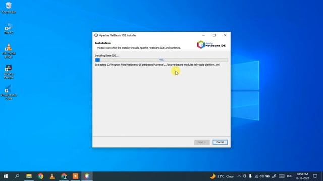Screen dimensions: 323x181
Task: Click the 'Extracting C:\Program Files' path text
Action: point(157,65)
